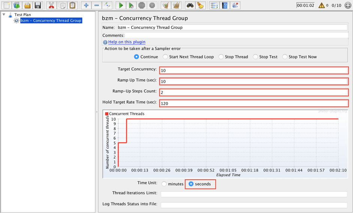Start the test with green play icon
Screen dimensions: 353x213
pos(121,5)
